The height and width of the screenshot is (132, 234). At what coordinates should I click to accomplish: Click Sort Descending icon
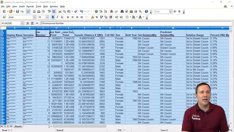point(105,11)
